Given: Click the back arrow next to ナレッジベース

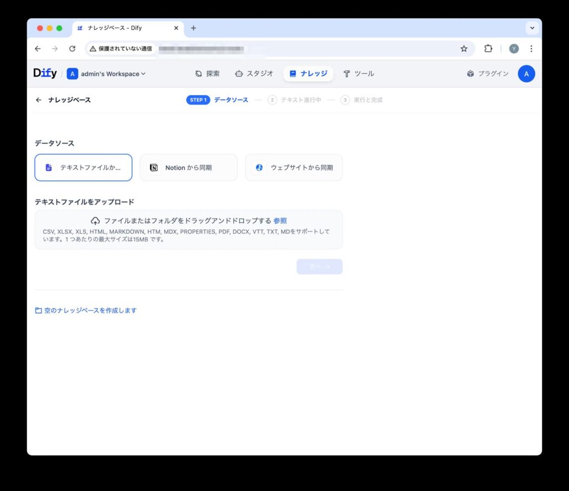Looking at the screenshot, I should coord(38,99).
